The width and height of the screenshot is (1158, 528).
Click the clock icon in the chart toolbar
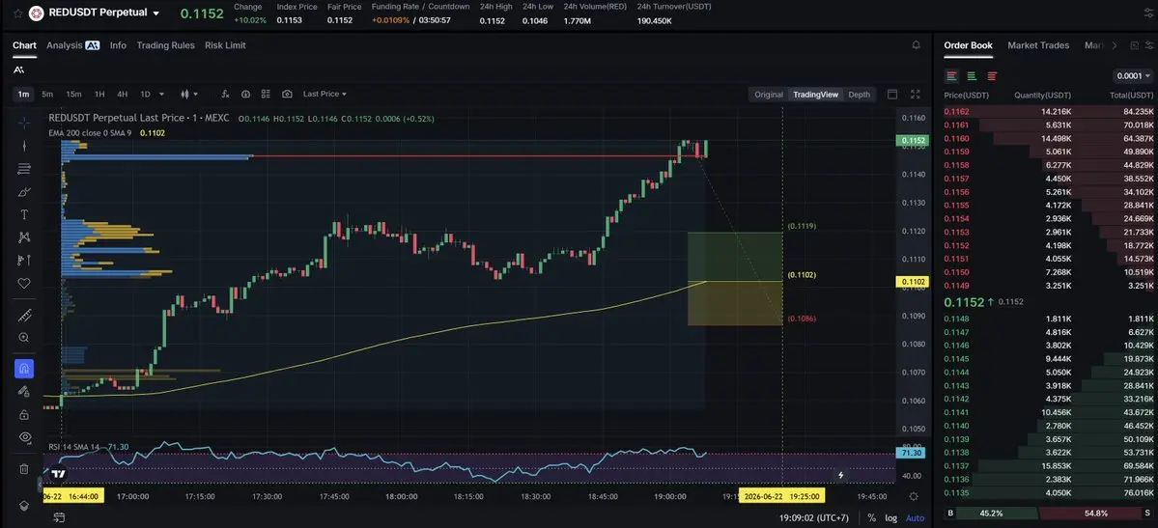[x=245, y=94]
